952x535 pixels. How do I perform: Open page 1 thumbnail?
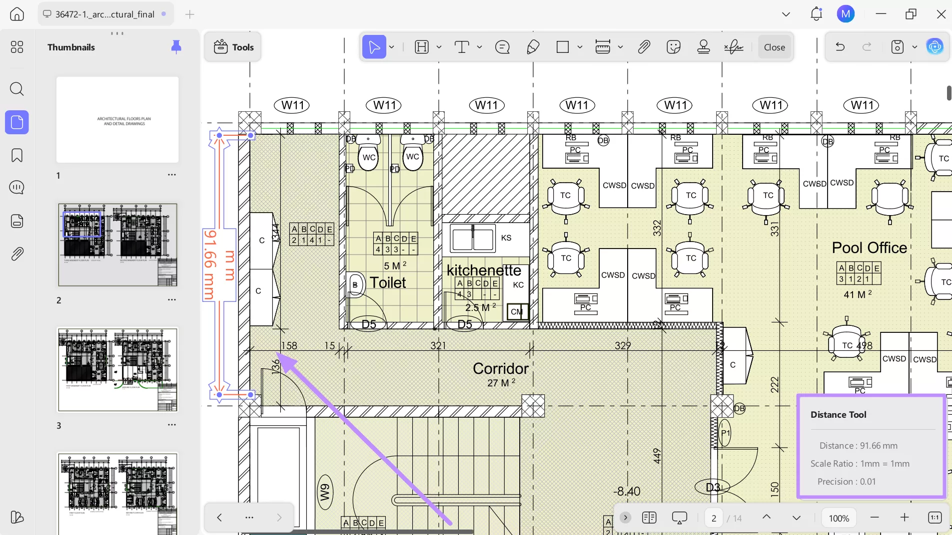click(x=117, y=120)
